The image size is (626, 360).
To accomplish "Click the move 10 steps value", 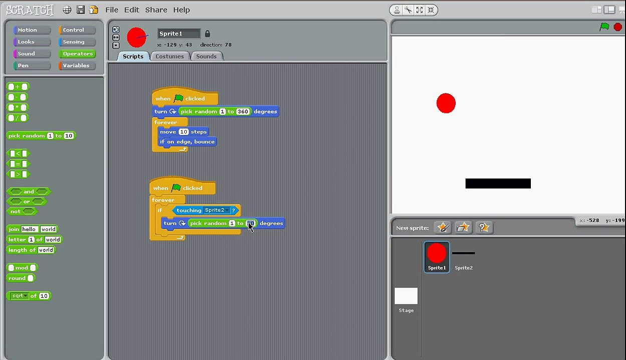I will pyautogui.click(x=184, y=132).
